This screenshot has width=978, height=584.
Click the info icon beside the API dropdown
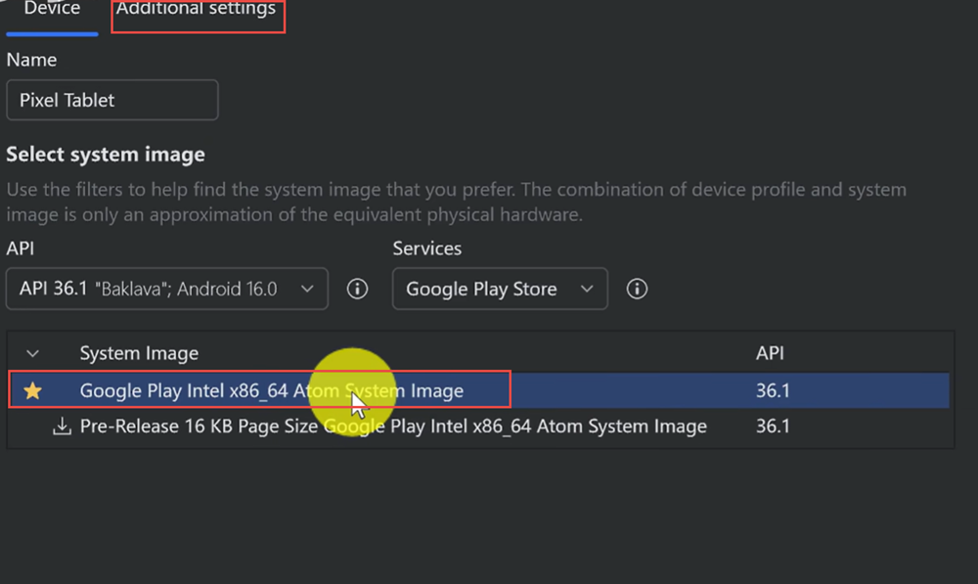[358, 290]
